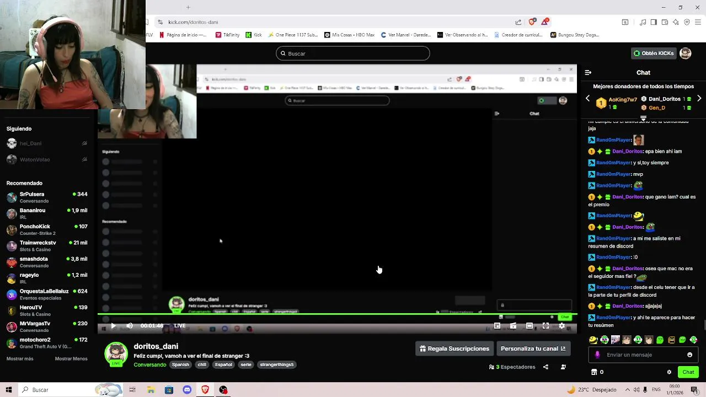Open rageylo recommended channel
The width and height of the screenshot is (706, 397).
[x=47, y=278]
